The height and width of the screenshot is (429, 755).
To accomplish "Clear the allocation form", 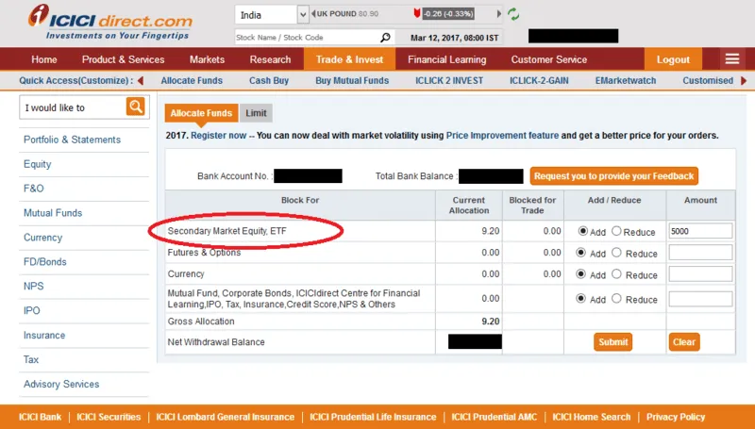I will point(684,342).
